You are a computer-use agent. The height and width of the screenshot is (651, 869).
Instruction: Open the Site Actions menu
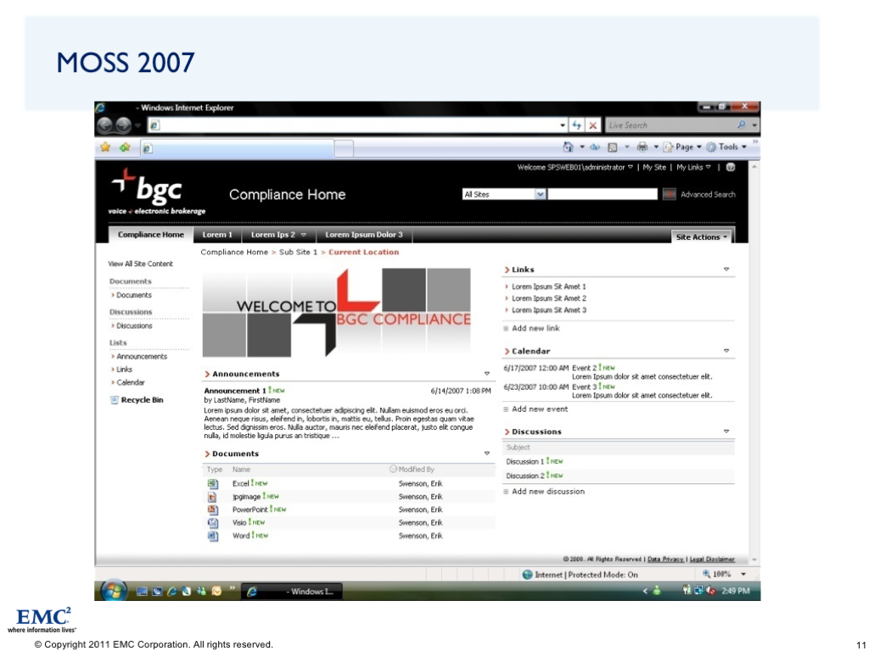pos(701,237)
